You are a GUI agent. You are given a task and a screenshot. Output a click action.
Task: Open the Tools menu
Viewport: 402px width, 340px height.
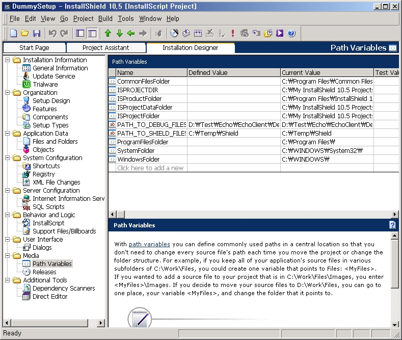(x=126, y=19)
